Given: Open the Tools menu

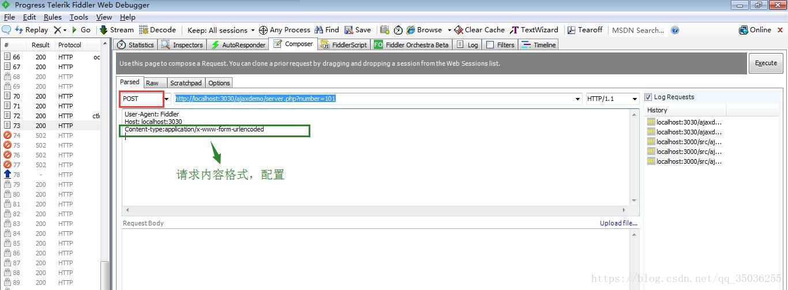Looking at the screenshot, I should 79,17.
